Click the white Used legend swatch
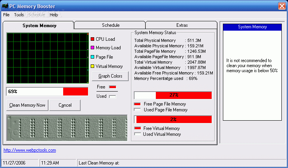Viewport: 288px width, 168px height. [x=112, y=96]
